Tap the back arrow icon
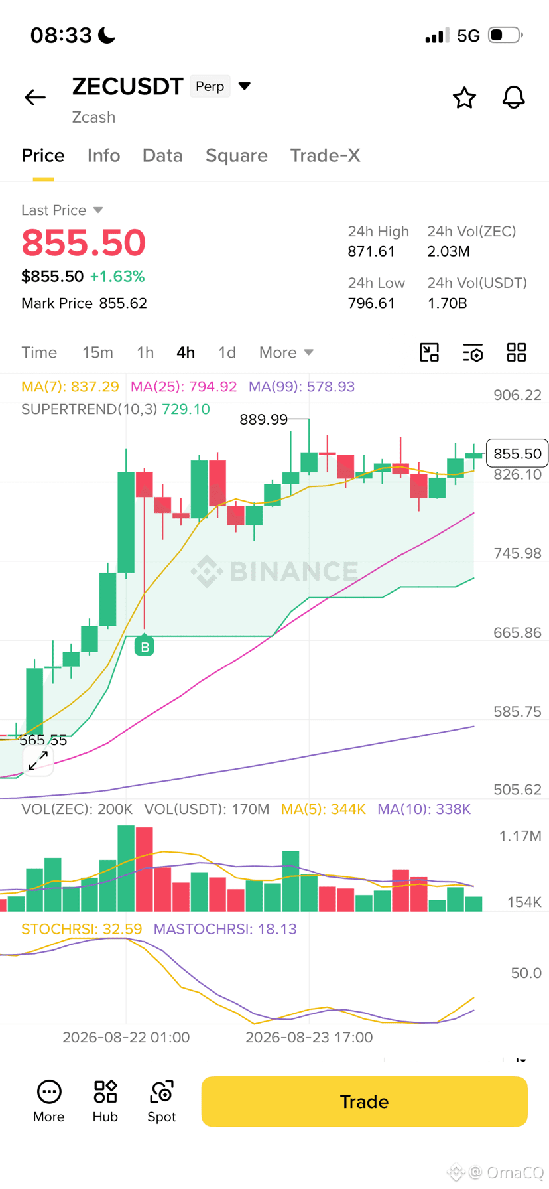Image resolution: width=549 pixels, height=1189 pixels. pyautogui.click(x=35, y=98)
